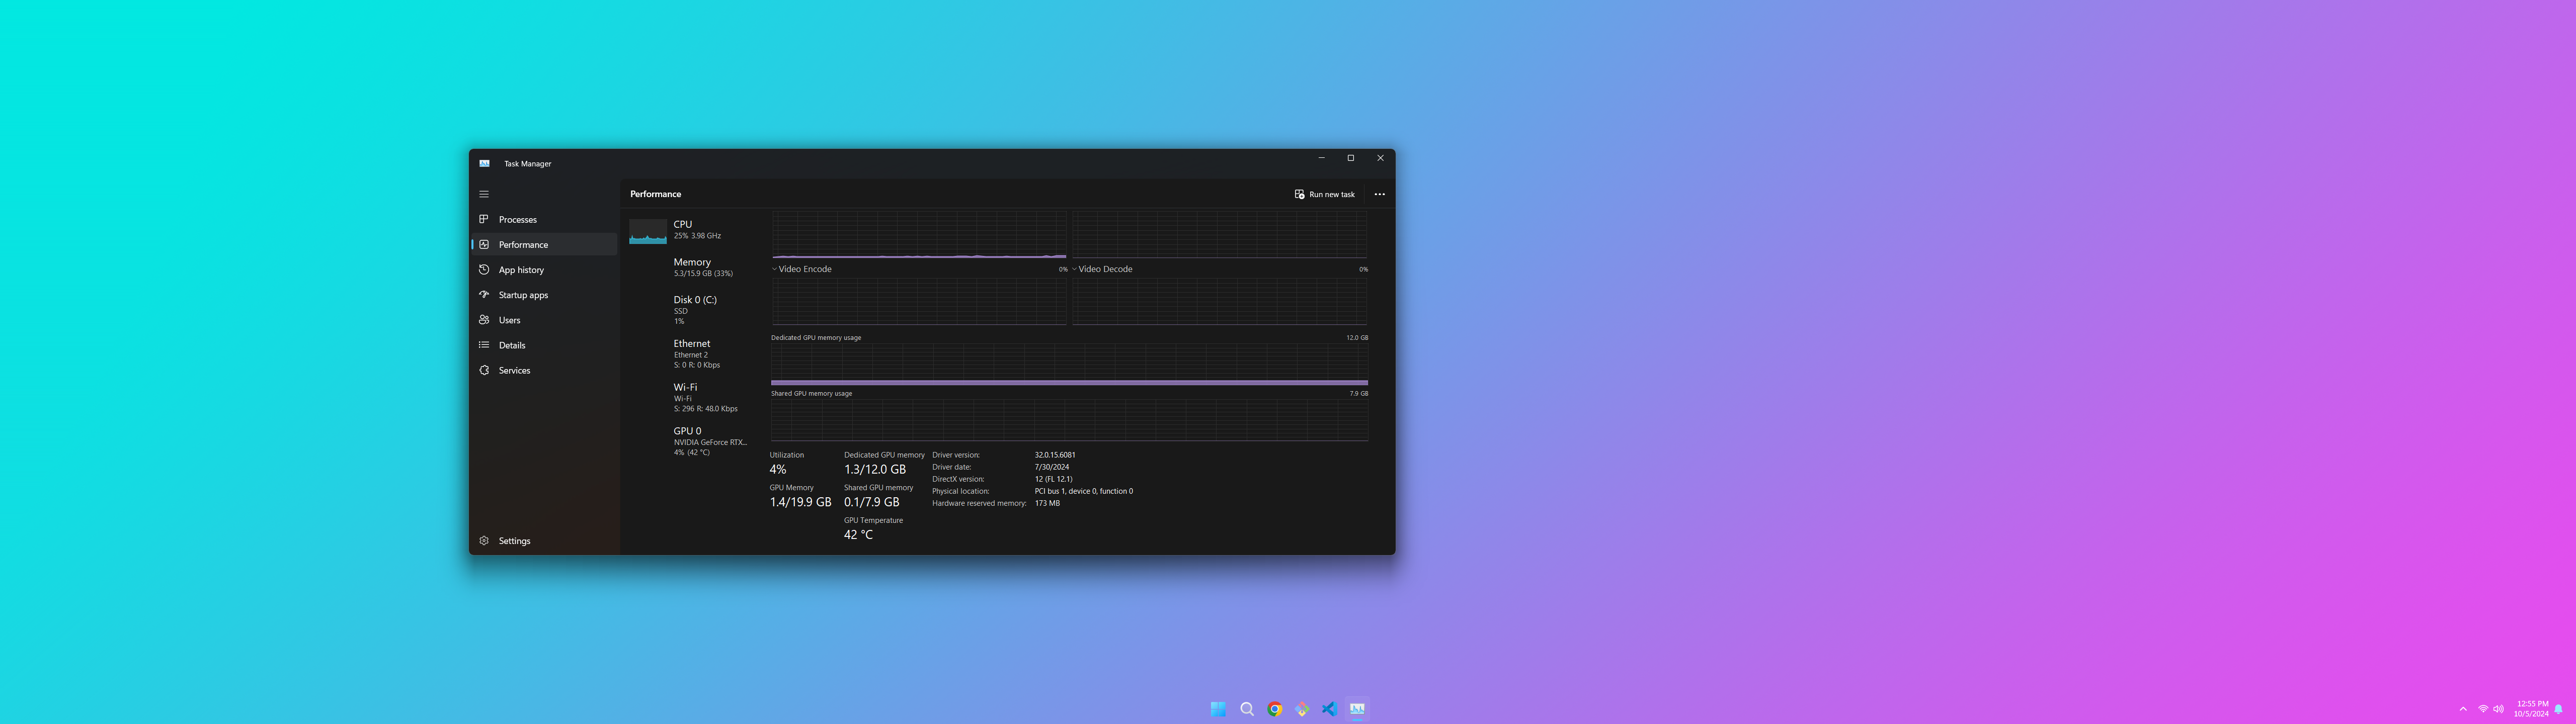The image size is (2576, 724).
Task: Open Services via its puzzle icon
Action: (484, 370)
